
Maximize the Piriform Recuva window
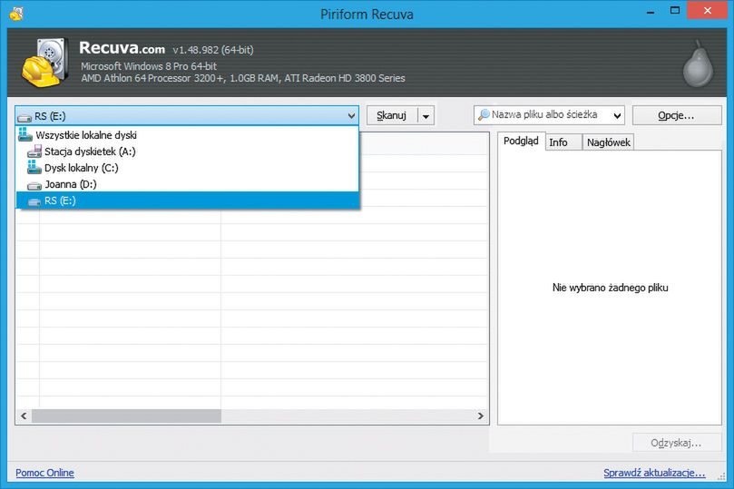point(674,10)
